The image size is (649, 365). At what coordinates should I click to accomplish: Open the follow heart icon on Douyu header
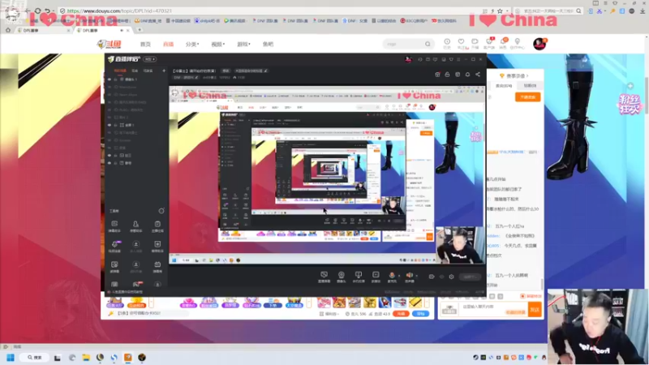pos(461,43)
